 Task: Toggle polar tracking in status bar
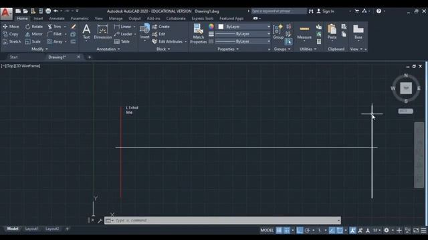pos(307,230)
